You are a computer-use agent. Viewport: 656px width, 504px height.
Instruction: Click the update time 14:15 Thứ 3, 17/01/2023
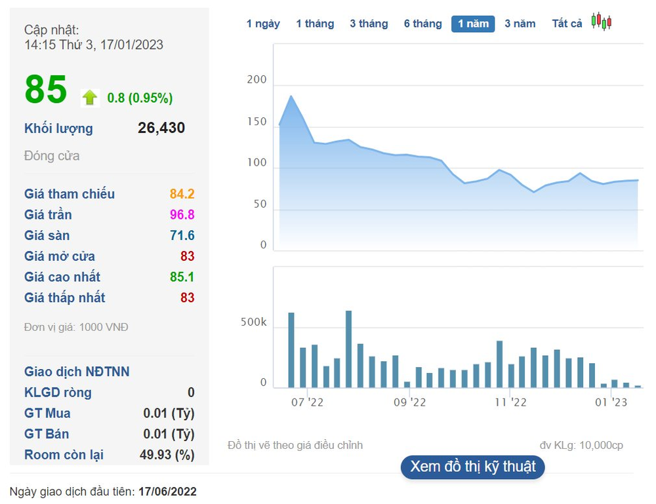[94, 45]
